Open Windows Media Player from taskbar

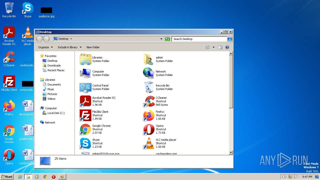tap(37, 177)
